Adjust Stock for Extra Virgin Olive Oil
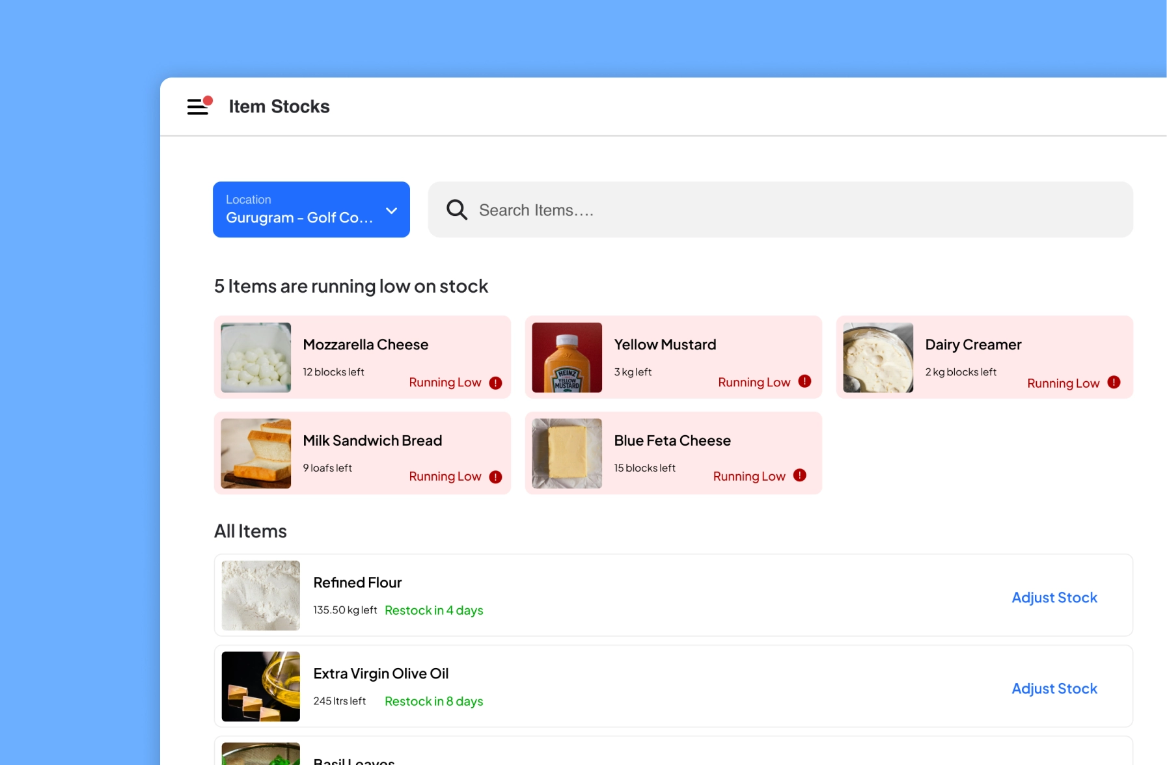The height and width of the screenshot is (765, 1167). (x=1054, y=688)
